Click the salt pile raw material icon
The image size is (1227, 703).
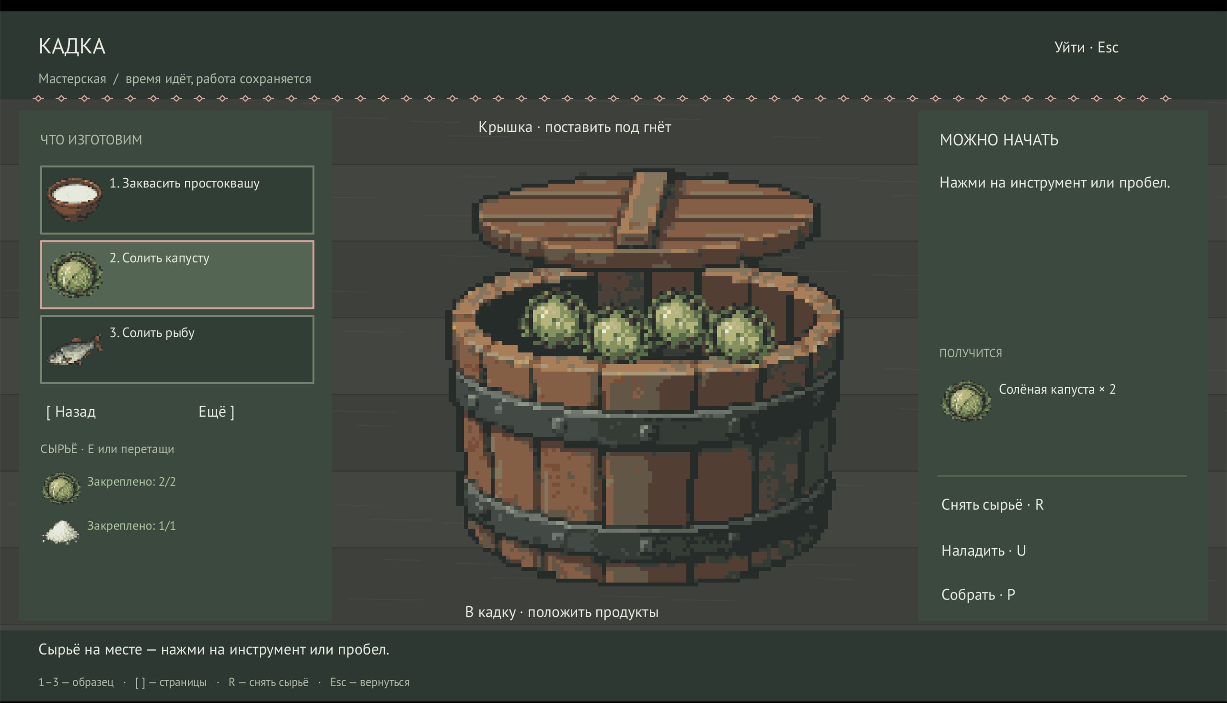[61, 532]
